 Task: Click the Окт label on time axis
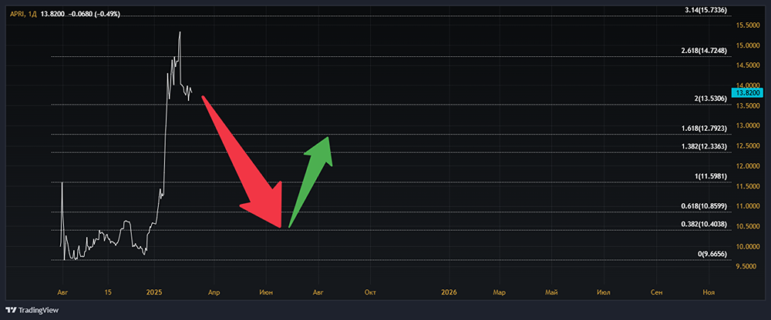pyautogui.click(x=371, y=292)
